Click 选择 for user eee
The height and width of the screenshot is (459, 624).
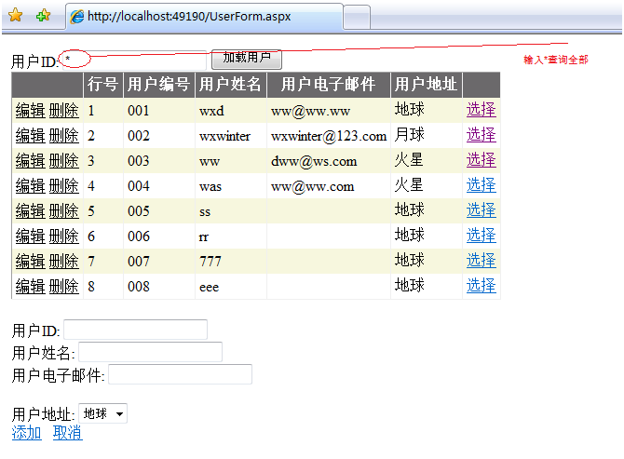482,286
